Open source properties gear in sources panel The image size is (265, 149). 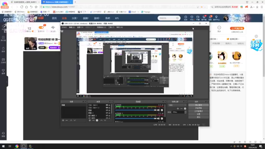click(x=97, y=120)
